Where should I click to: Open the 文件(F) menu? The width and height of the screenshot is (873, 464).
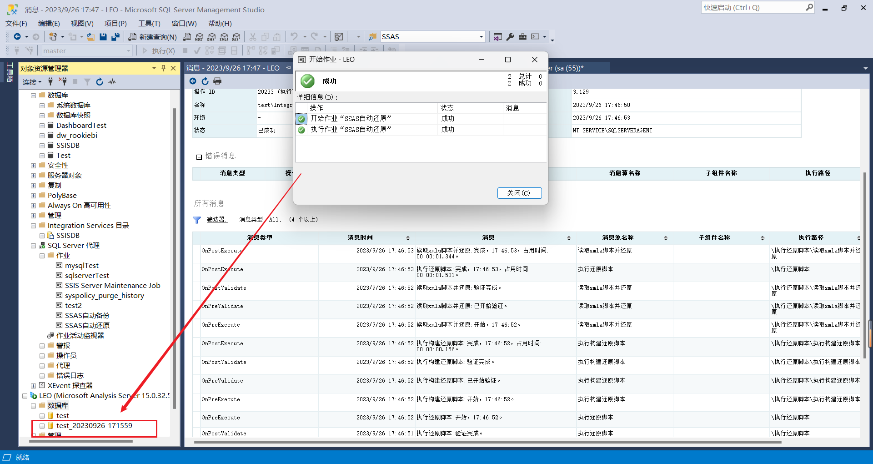[16, 24]
